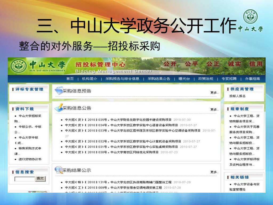Viewport: 273px width, 205px height.
Task: Open announcement 034号 语音设备采购项目
Action: point(121,125)
